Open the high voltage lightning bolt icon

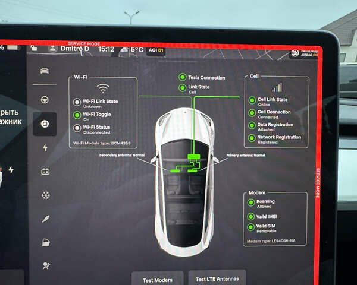[x=45, y=147]
